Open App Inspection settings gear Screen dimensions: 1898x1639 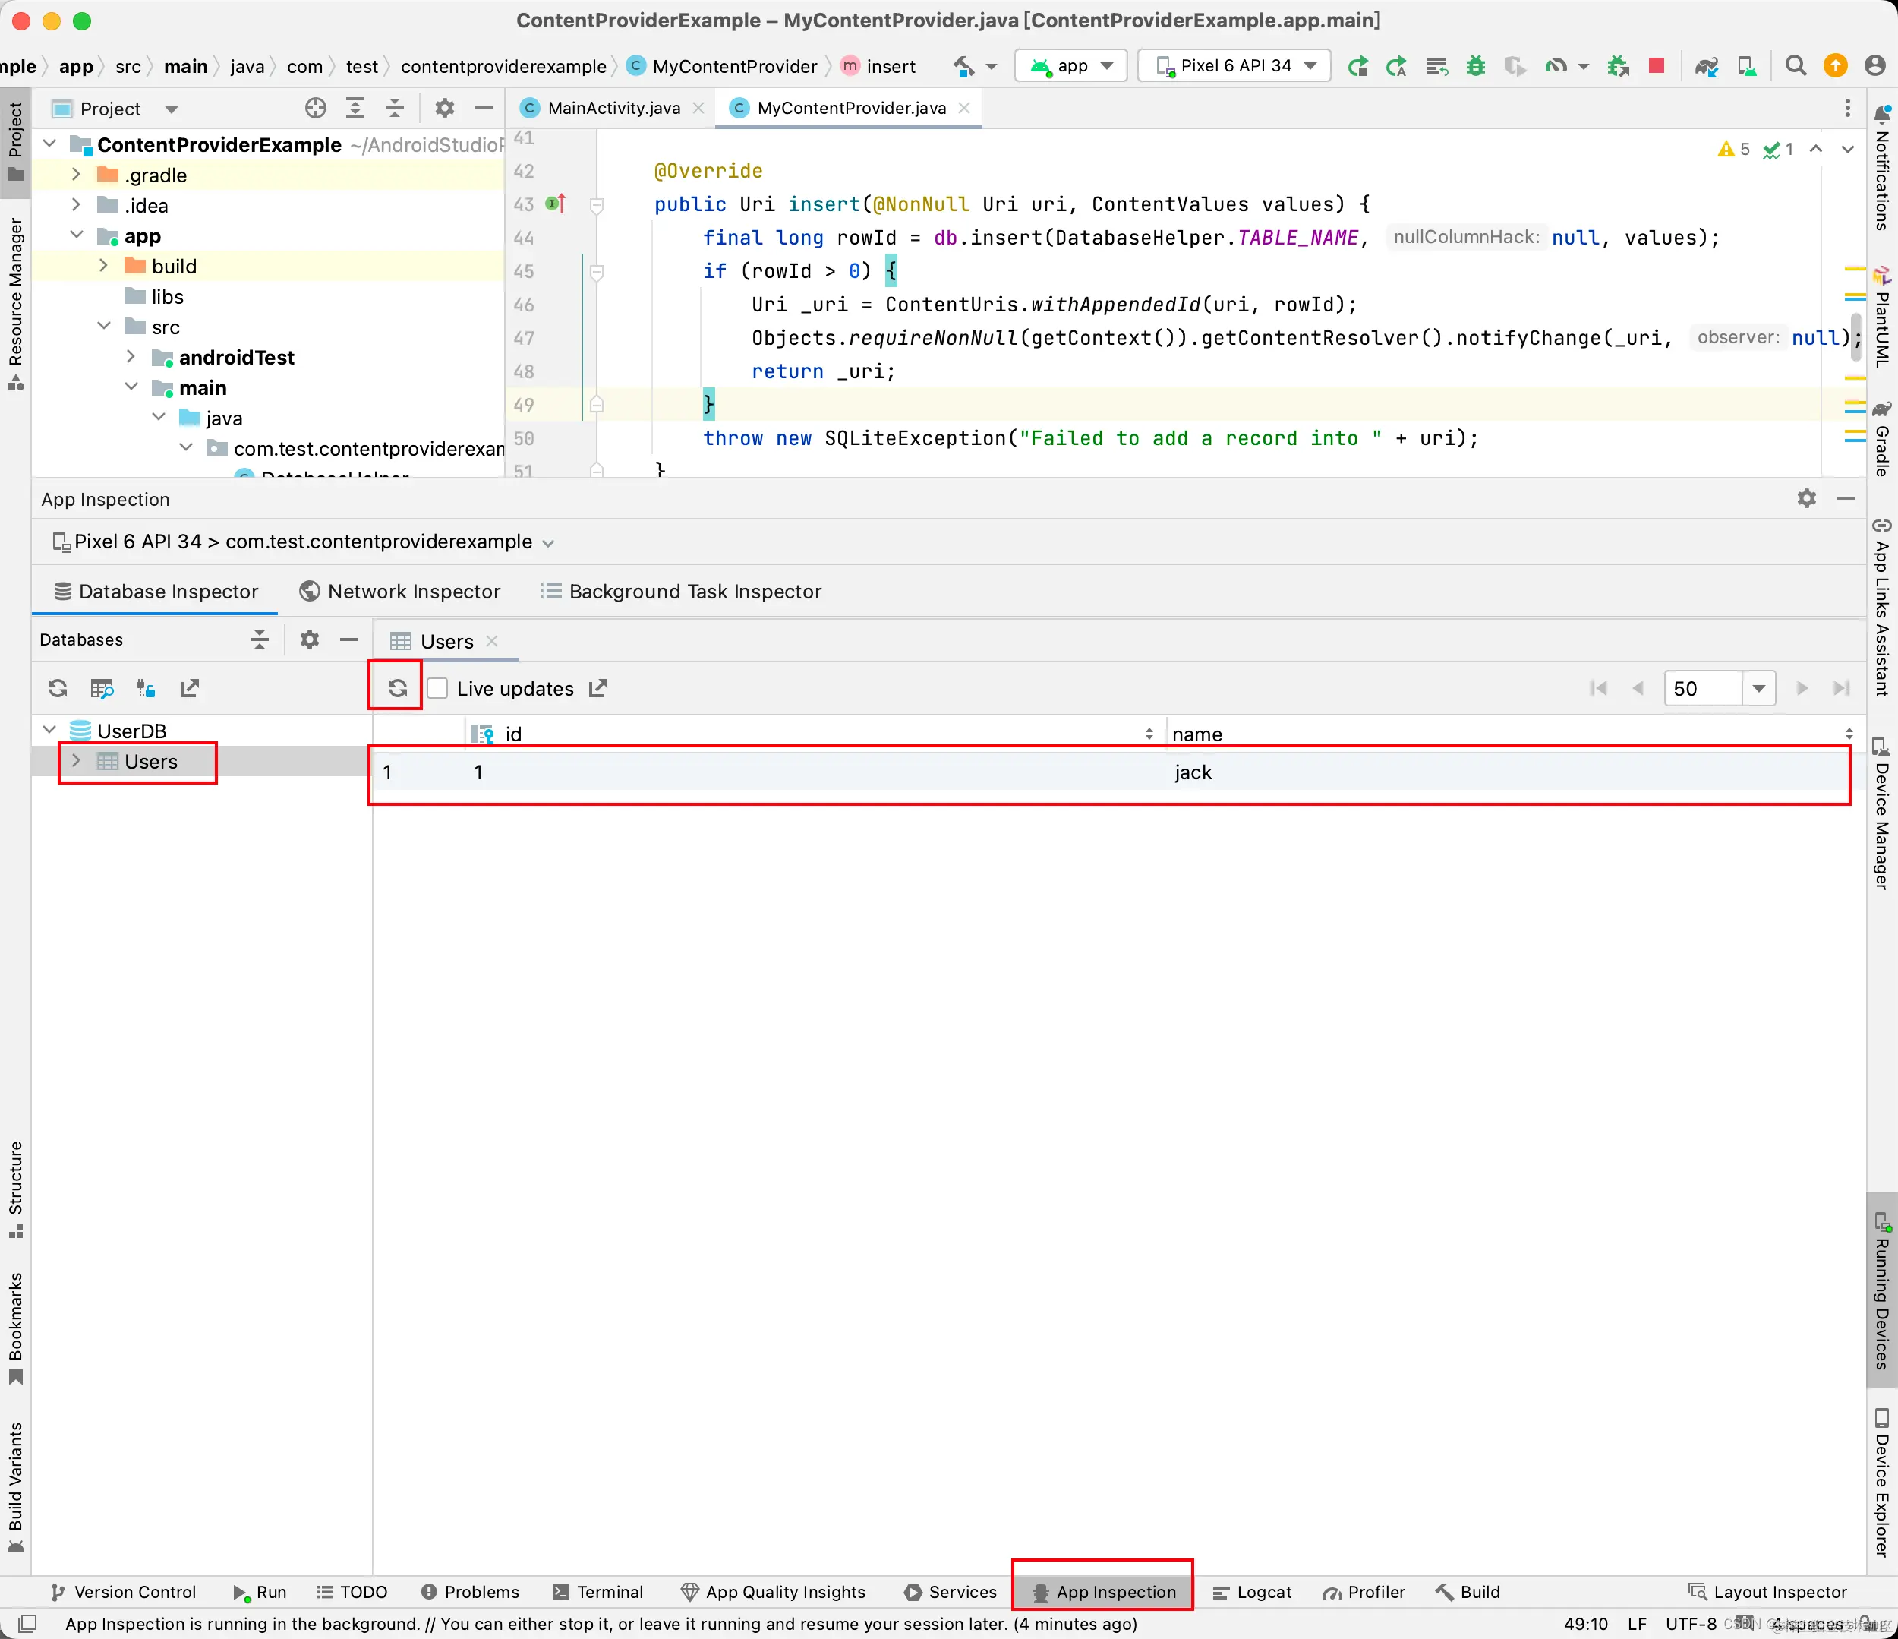point(1805,498)
